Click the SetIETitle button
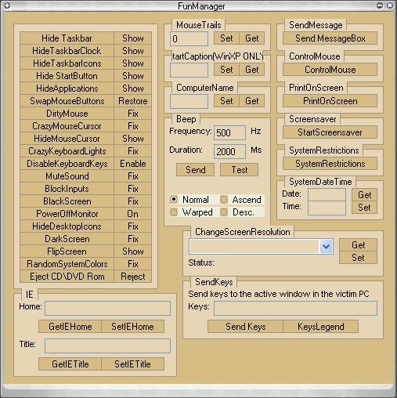The height and width of the screenshot is (398, 397). [x=132, y=364]
